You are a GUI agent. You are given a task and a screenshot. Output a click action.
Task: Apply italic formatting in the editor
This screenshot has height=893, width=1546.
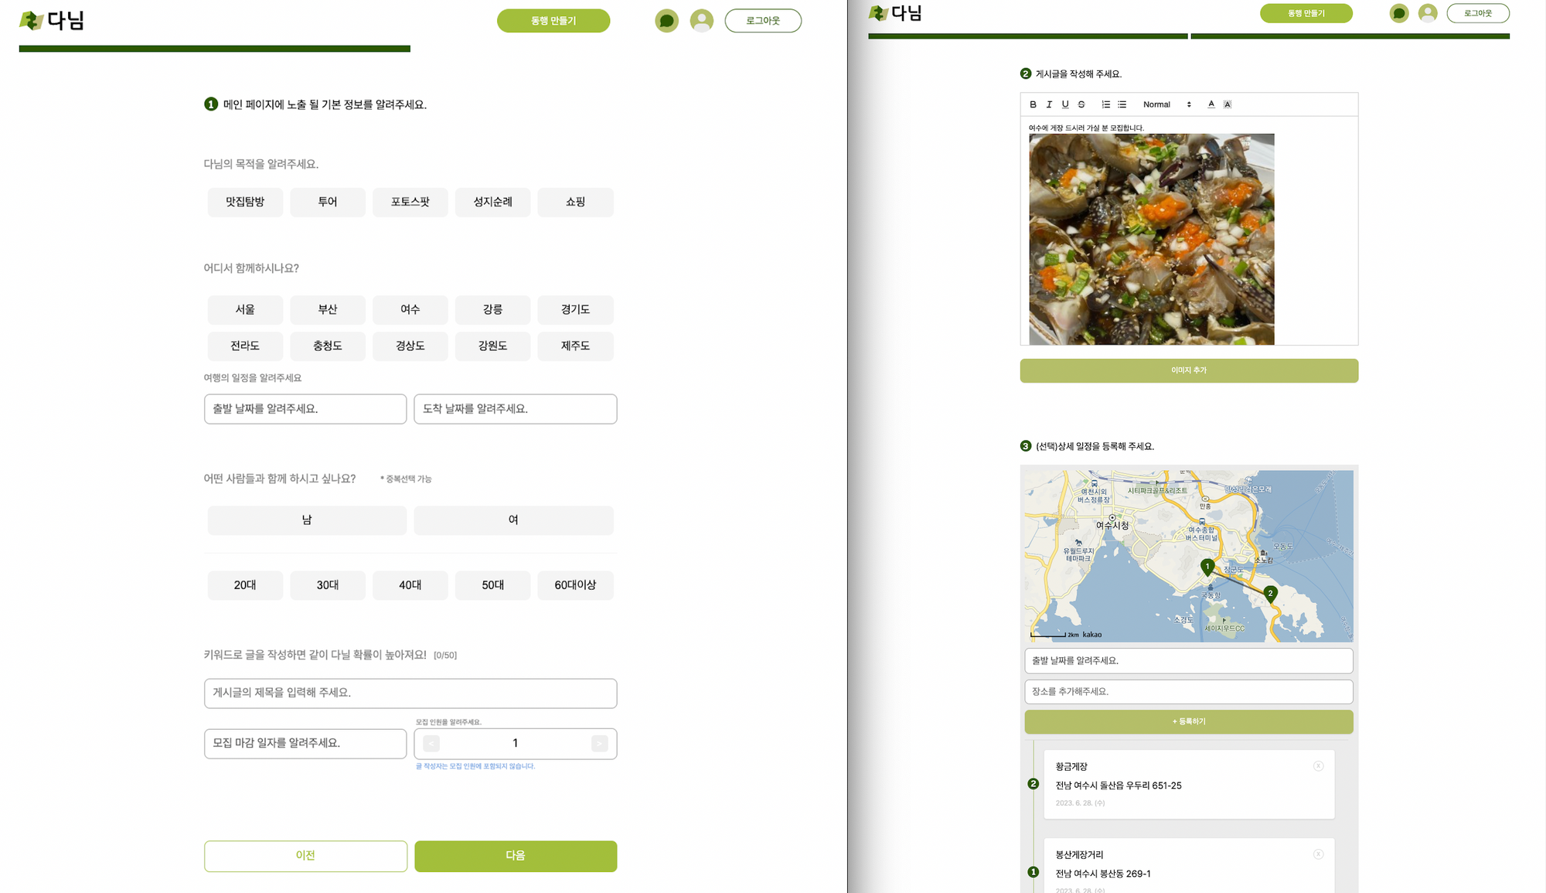pyautogui.click(x=1049, y=104)
